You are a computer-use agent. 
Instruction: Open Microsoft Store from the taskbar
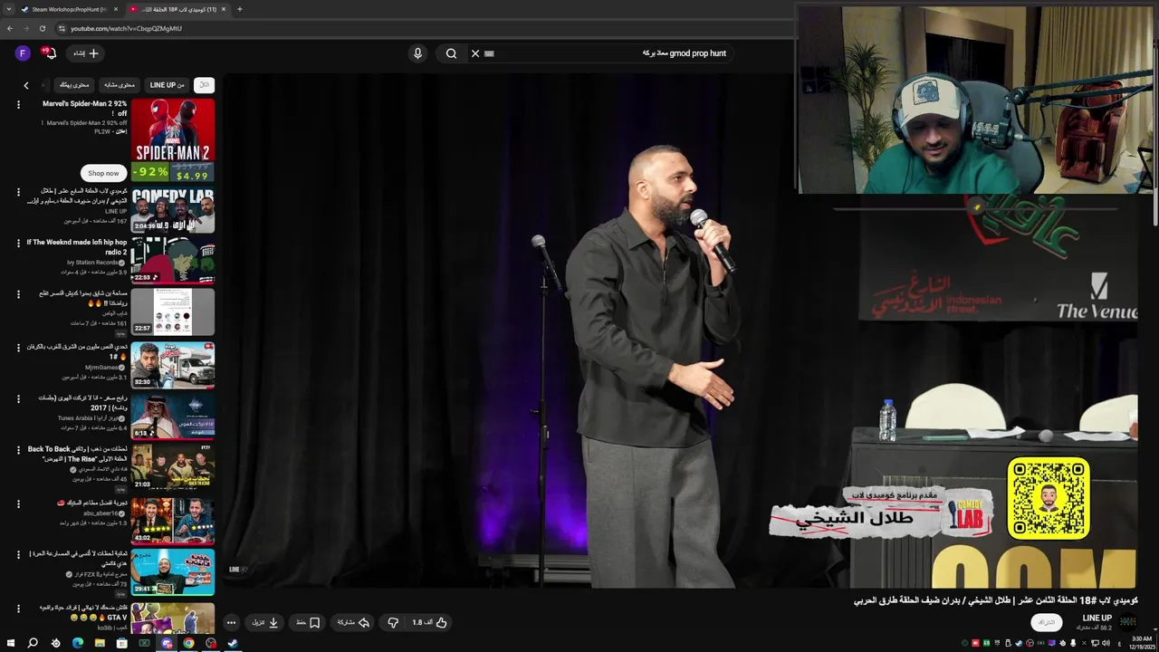coord(122,643)
